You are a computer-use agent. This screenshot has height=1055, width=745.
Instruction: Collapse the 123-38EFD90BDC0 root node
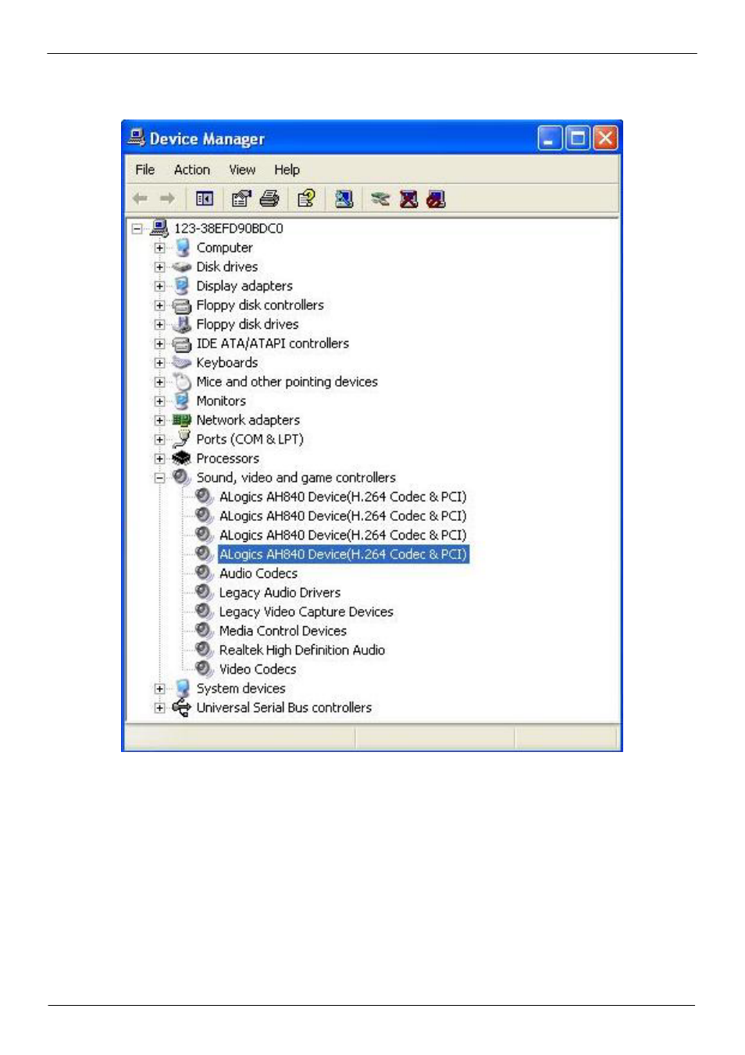pos(137,229)
